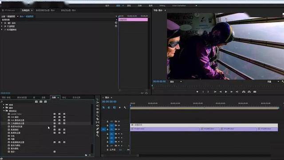Toggle Linked Selection in timeline header
Screen dimensions: 284x160
point(114,108)
